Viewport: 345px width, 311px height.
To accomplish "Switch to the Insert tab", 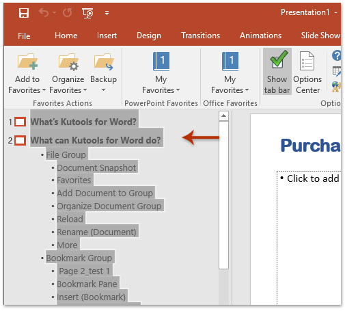I will pos(107,36).
